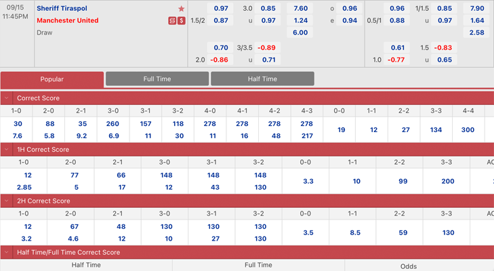Screen dimensions: 494x271
Task: Select over 3/3.5 odds -0.89
Action: click(266, 47)
